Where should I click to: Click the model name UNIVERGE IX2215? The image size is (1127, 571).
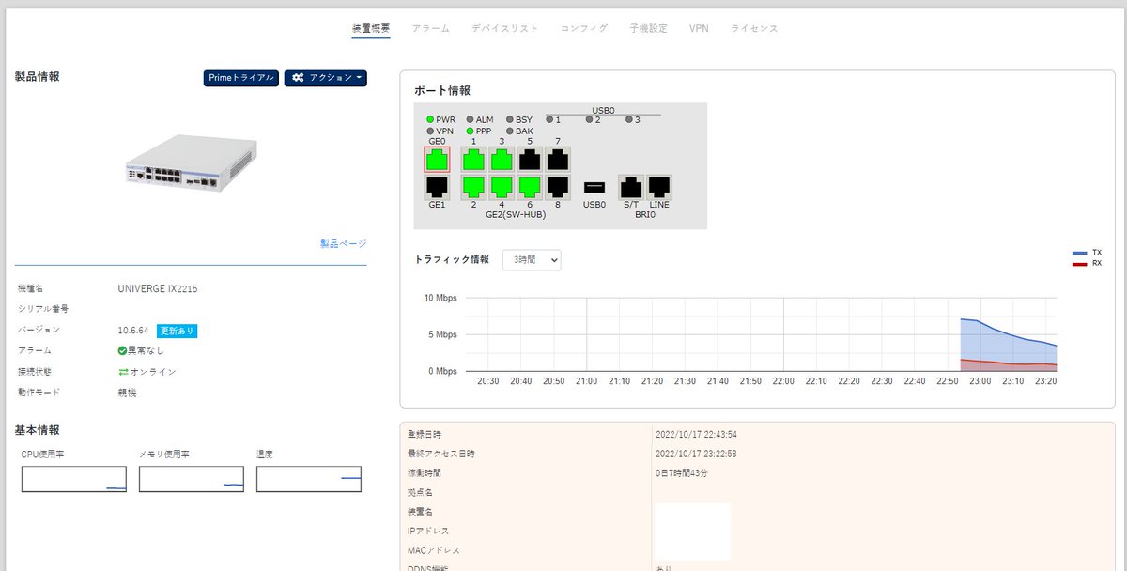tap(158, 288)
